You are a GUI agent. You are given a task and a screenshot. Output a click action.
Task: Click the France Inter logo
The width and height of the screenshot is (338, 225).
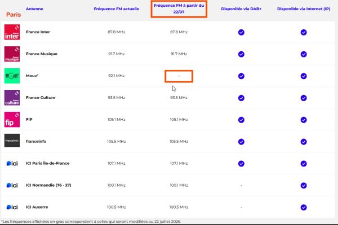12,32
